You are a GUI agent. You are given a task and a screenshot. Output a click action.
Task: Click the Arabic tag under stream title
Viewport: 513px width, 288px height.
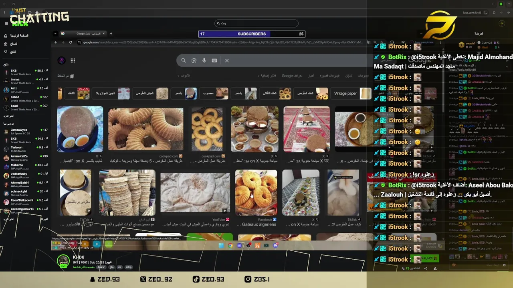tap(101, 267)
